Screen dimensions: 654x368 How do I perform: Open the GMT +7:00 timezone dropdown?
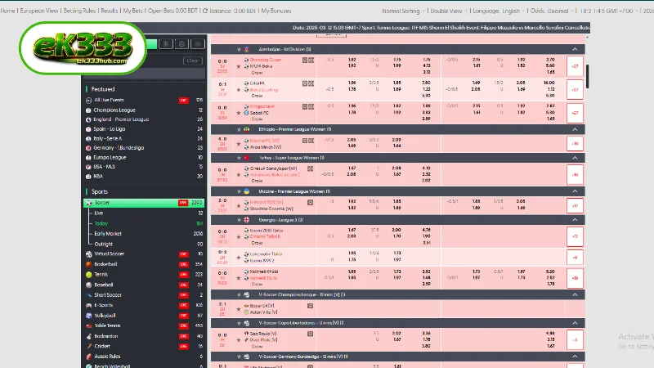tap(608, 11)
